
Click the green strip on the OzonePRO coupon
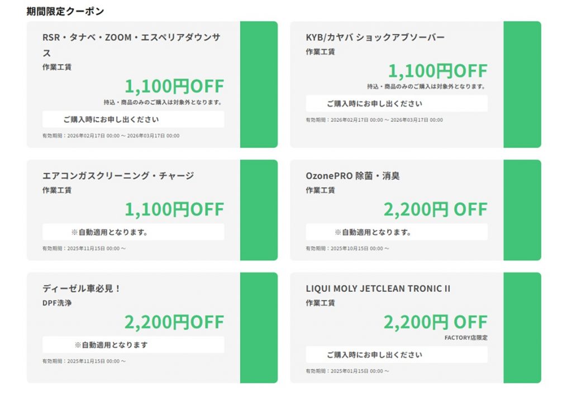pyautogui.click(x=522, y=210)
